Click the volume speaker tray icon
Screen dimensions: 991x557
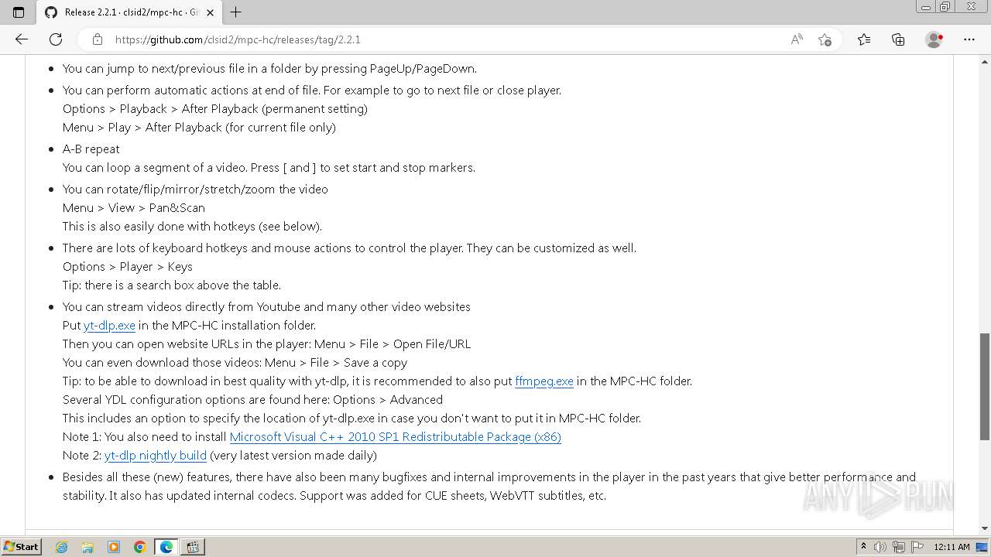pyautogui.click(x=880, y=547)
